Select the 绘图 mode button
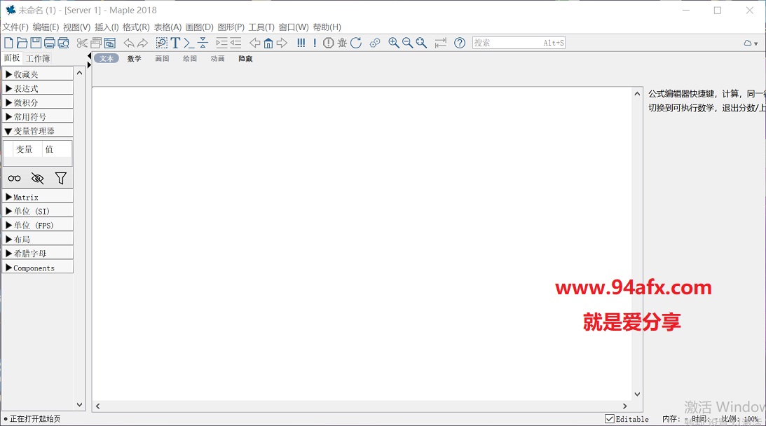Viewport: 766px width, 426px height. pos(190,59)
